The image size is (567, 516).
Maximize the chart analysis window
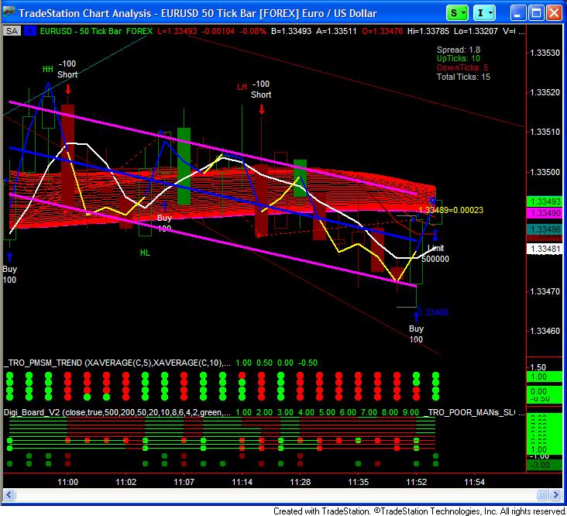point(536,13)
